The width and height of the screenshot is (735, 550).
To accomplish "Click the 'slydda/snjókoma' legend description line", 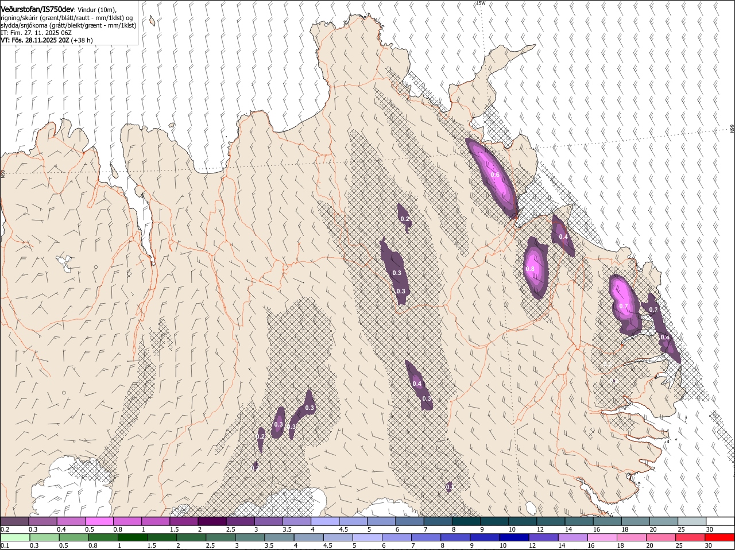I will point(68,25).
